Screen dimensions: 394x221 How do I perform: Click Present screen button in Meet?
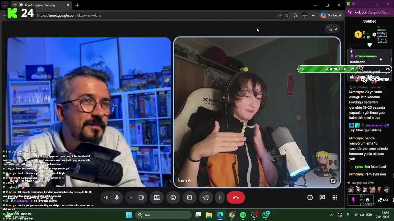pyautogui.click(x=157, y=198)
